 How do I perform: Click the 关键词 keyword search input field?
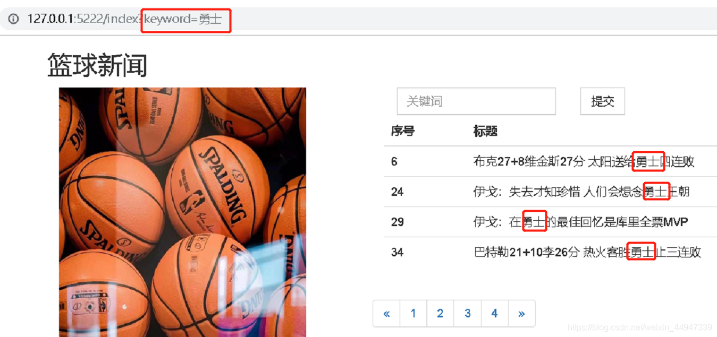click(x=476, y=101)
